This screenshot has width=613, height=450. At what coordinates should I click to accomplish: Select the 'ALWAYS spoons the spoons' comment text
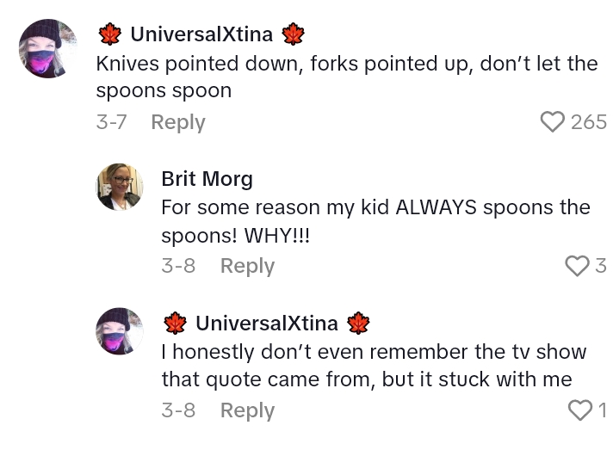pos(375,221)
